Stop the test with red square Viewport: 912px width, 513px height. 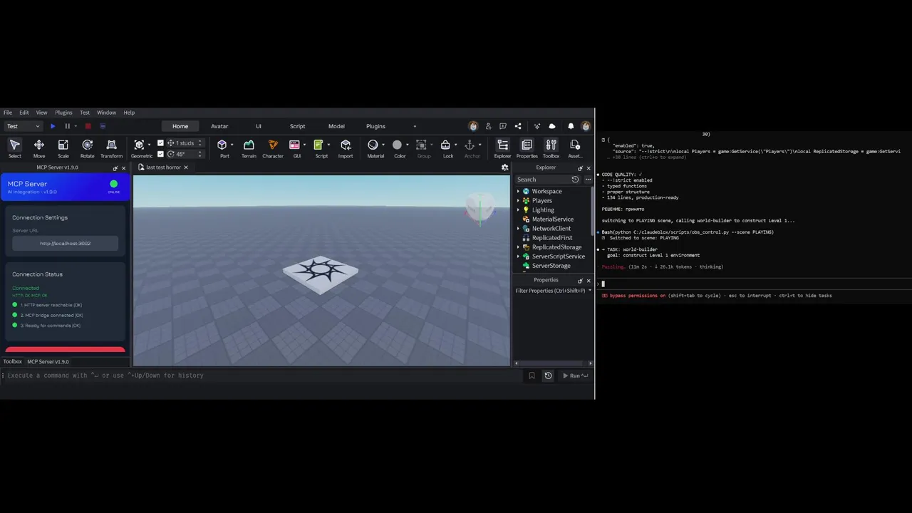[x=88, y=126]
